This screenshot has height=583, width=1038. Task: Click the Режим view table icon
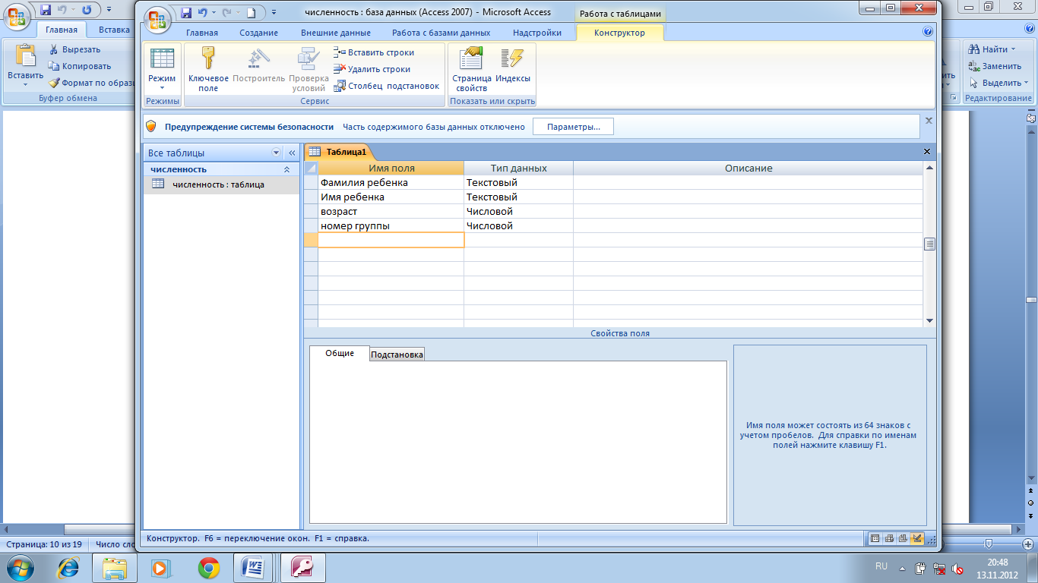coord(162,58)
